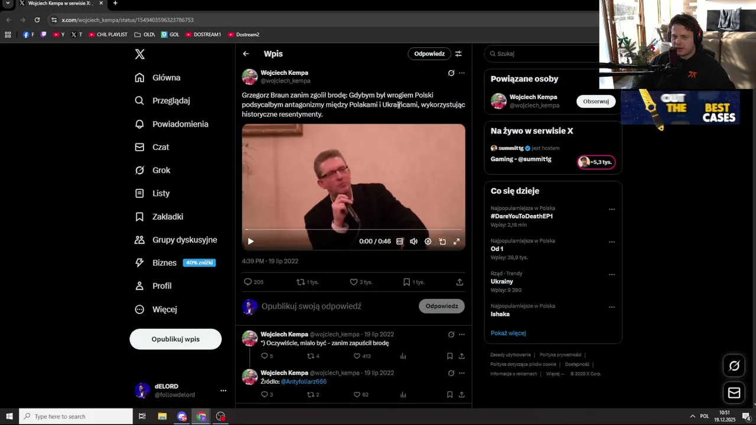Open options for Ukrainy trend

[x=612, y=274]
